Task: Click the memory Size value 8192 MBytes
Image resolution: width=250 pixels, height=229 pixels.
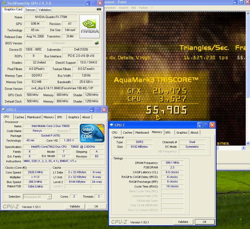Action: [x=139, y=147]
